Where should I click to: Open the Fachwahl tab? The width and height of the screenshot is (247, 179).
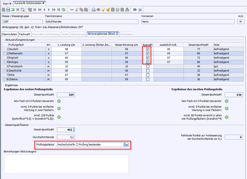click(x=25, y=34)
